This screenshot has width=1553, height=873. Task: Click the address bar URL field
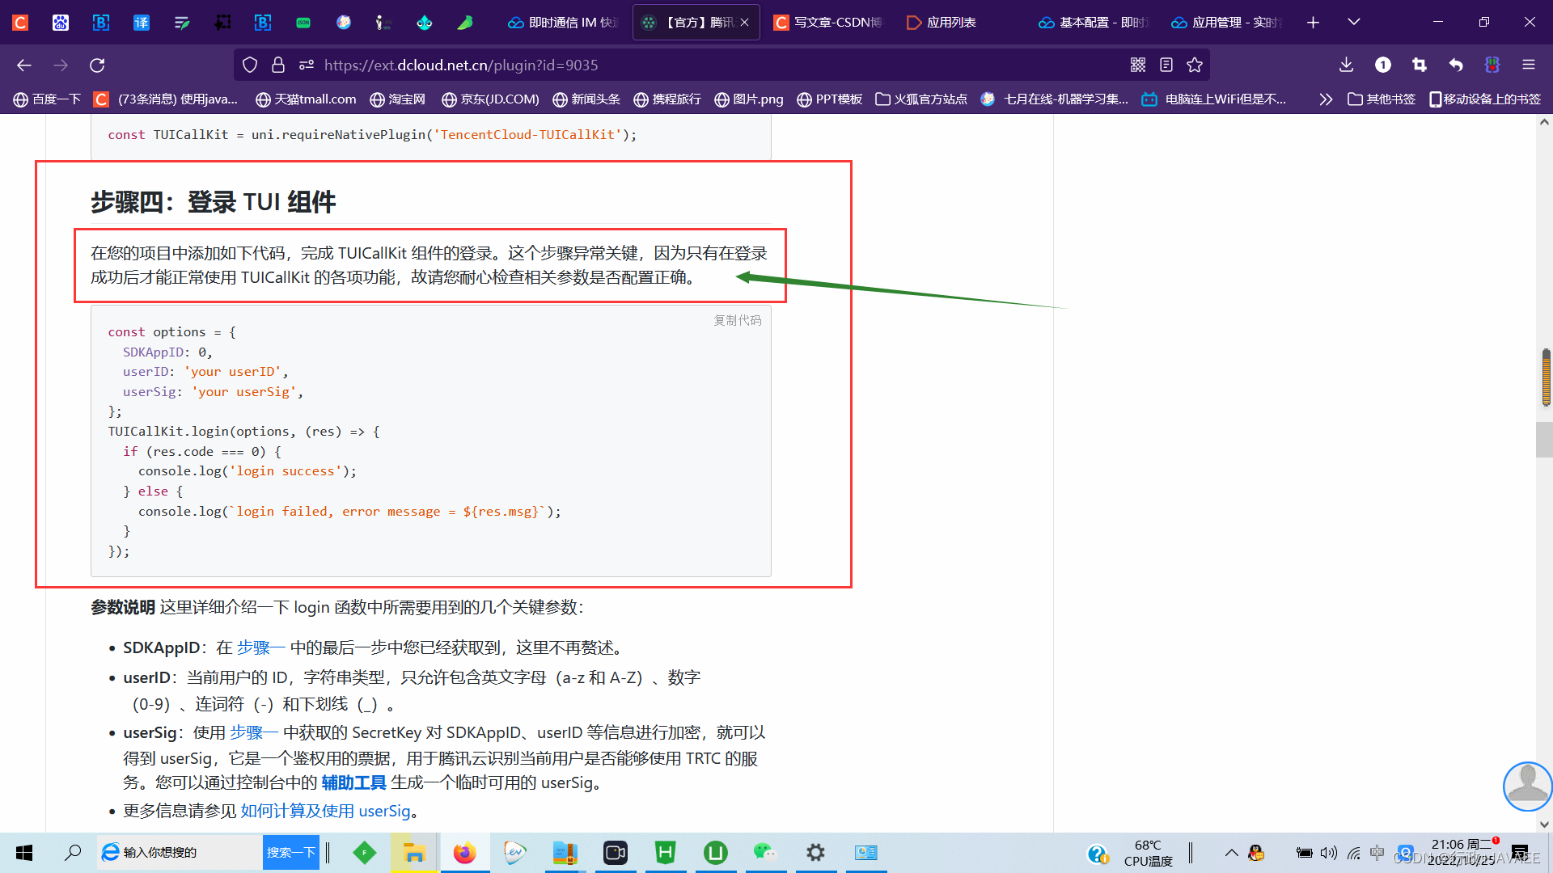[720, 65]
